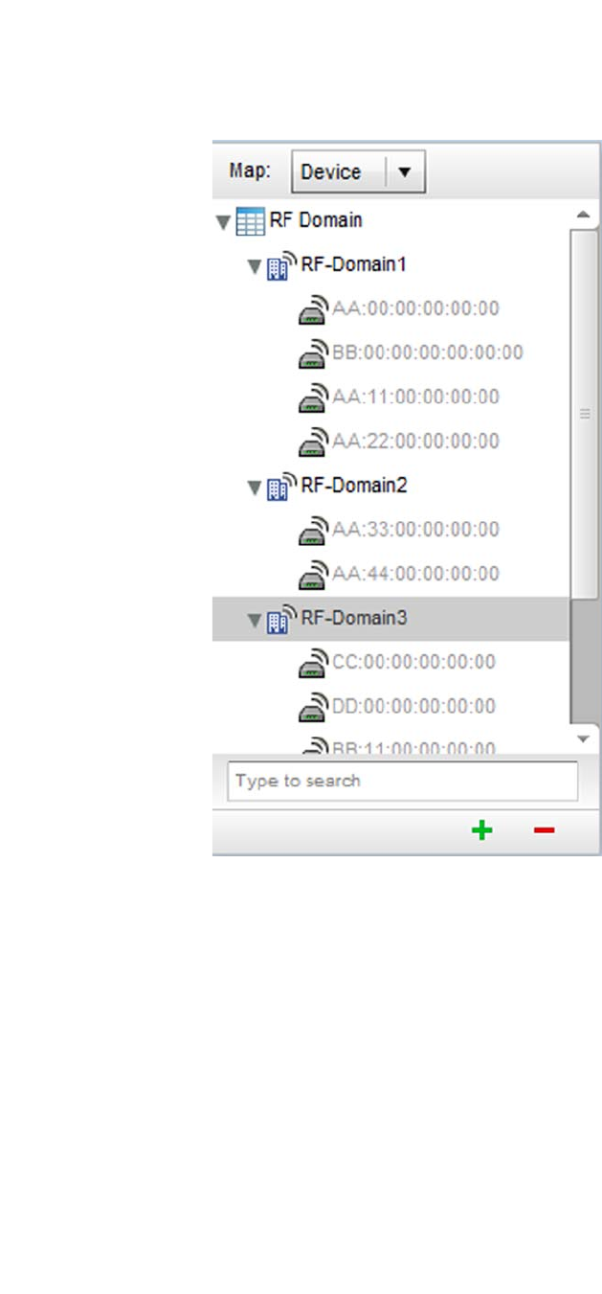602x1294 pixels.
Task: Select device AA:44:00:00:00:00
Action: tap(415, 574)
